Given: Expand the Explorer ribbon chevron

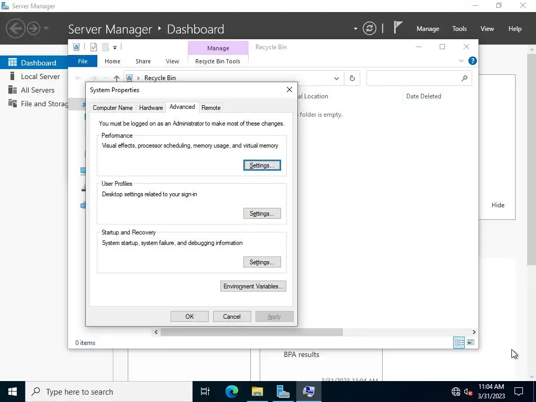Looking at the screenshot, I should [461, 61].
